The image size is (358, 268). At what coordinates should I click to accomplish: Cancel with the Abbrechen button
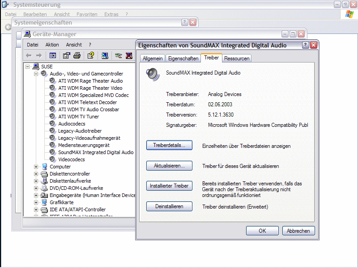click(x=298, y=230)
